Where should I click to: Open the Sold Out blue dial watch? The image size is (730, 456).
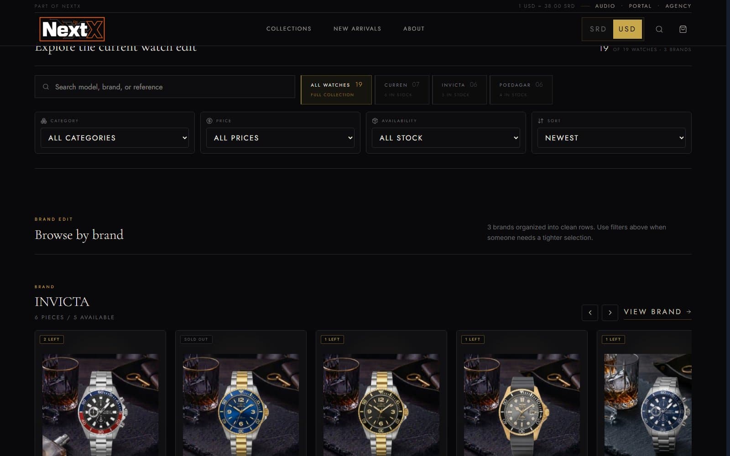pyautogui.click(x=241, y=405)
